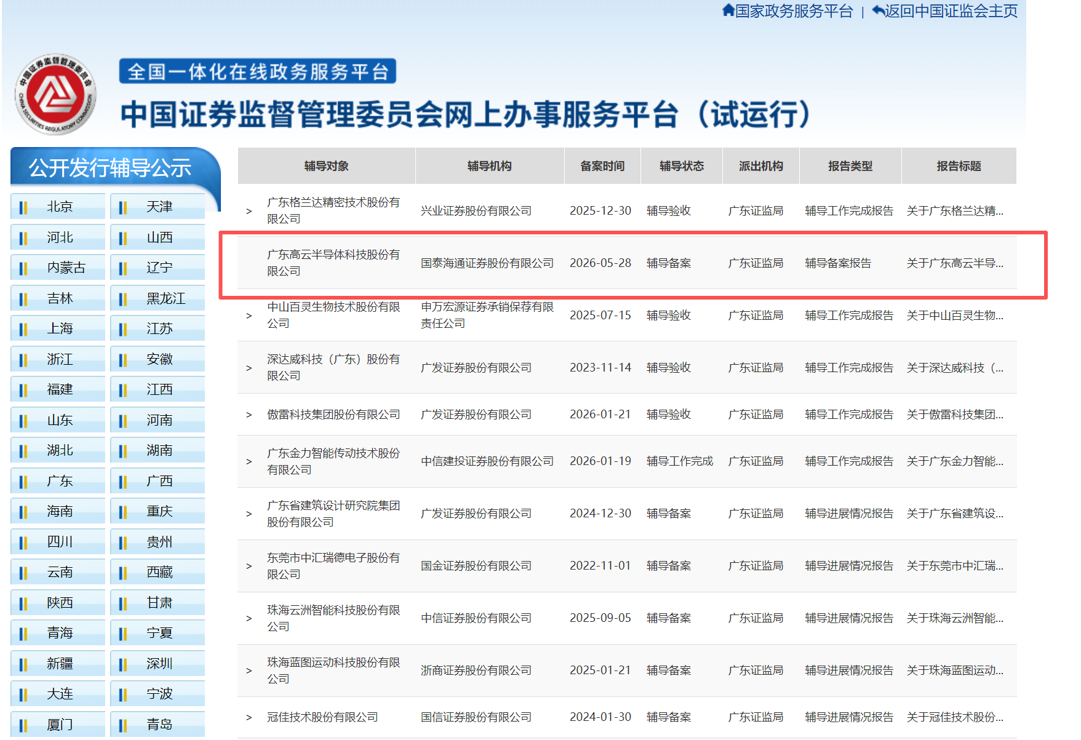Open report title 关于广东格兰达精...
The height and width of the screenshot is (740, 1081).
point(955,211)
